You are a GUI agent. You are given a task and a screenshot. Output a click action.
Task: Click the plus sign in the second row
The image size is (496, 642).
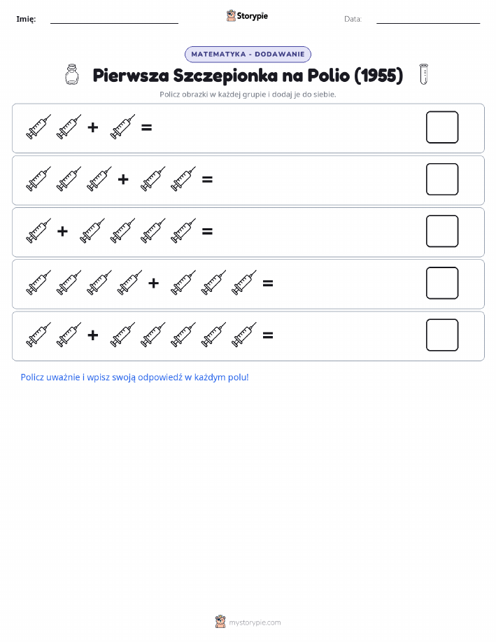tap(123, 179)
